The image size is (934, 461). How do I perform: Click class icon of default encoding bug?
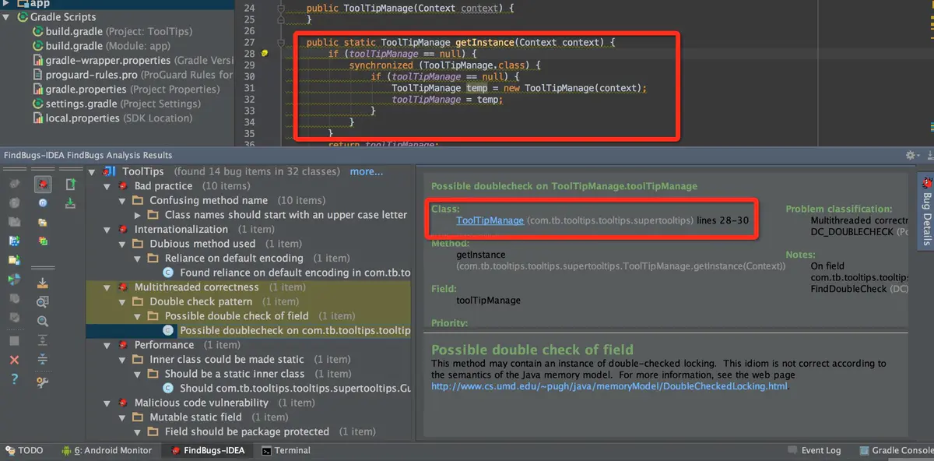[168, 273]
